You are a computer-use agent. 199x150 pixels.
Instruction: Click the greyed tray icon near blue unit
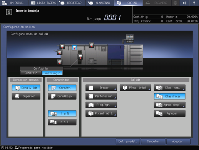104,48
